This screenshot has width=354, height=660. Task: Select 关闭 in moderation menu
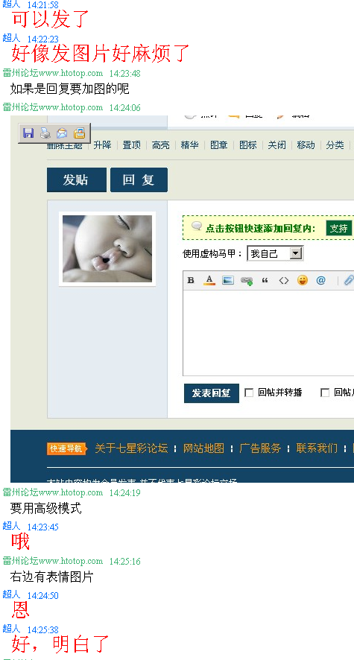pyautogui.click(x=276, y=145)
